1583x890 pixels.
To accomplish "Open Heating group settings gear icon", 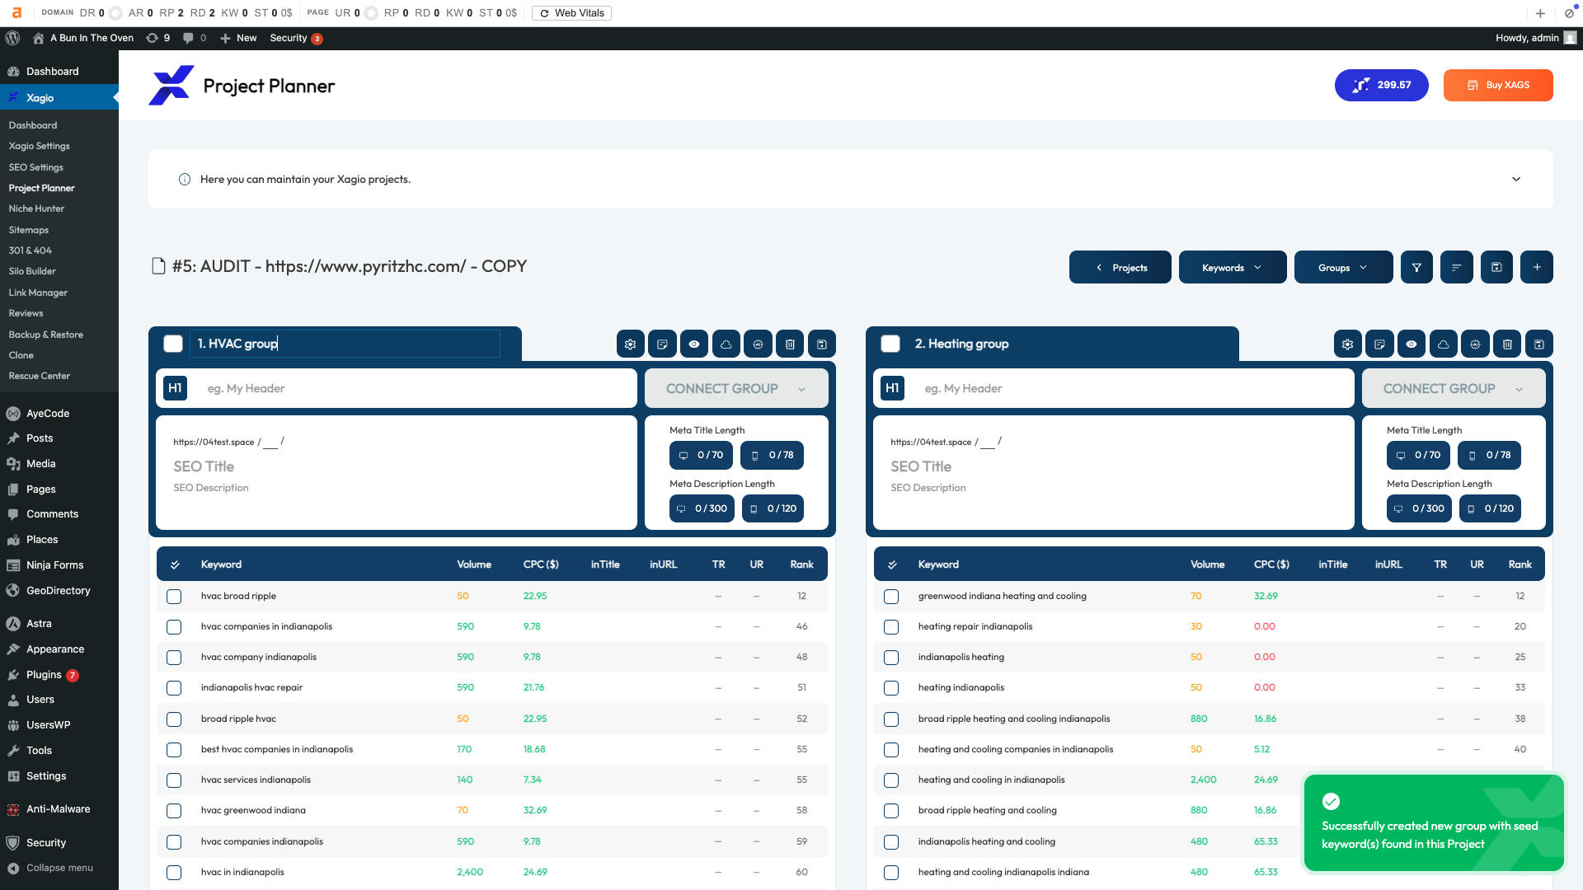I will (x=1348, y=344).
